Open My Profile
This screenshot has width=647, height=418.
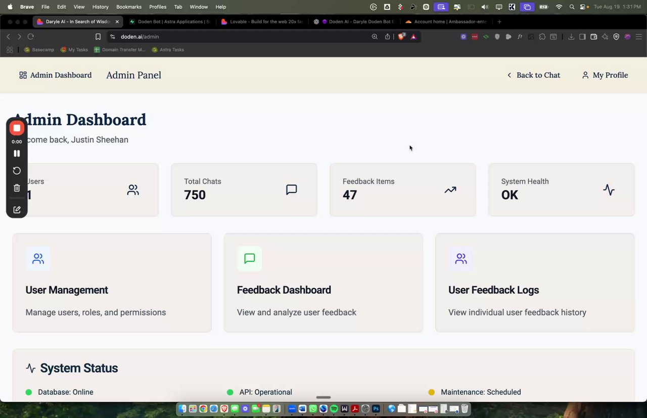pos(605,75)
